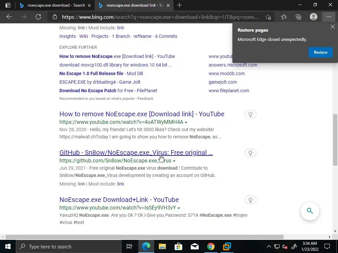The height and width of the screenshot is (253, 338).
Task: Open the Insights sublink
Action: [67, 36]
